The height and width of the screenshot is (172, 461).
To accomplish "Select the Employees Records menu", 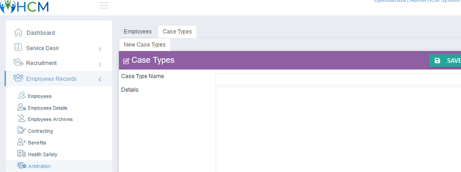I will click(58, 79).
